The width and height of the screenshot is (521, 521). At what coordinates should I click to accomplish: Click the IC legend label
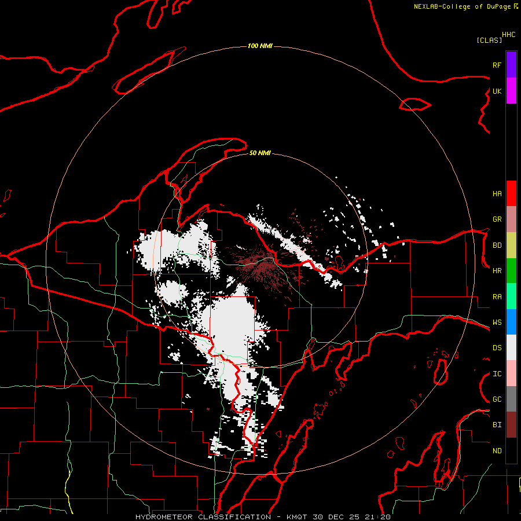(497, 374)
